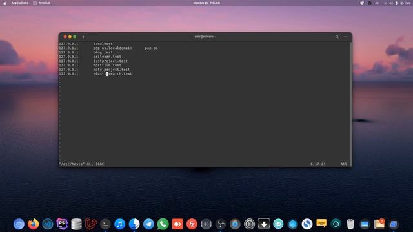The height and width of the screenshot is (232, 413).
Task: Click the terminal vertical scrollbar
Action: pyautogui.click(x=351, y=104)
